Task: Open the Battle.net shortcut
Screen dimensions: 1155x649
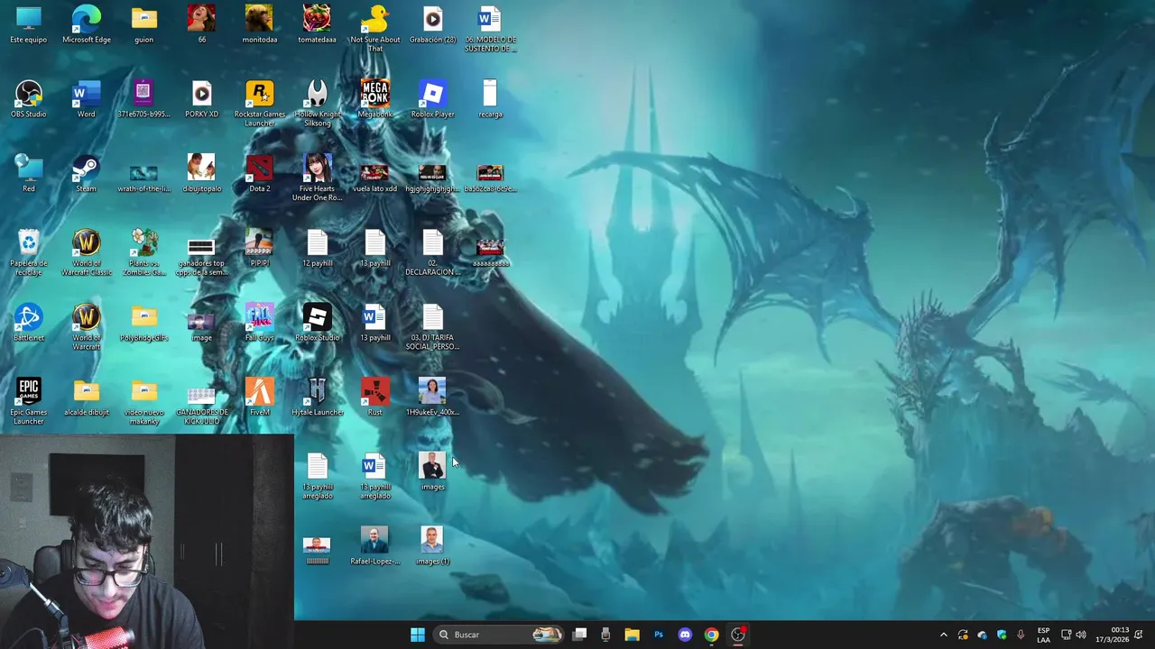Action: [x=29, y=323]
